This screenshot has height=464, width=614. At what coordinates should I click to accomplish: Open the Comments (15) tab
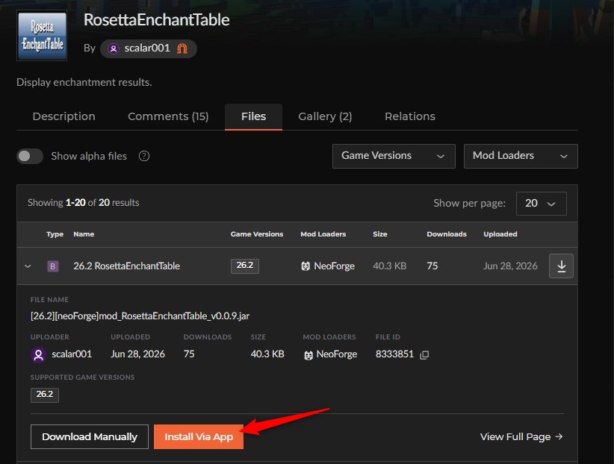coord(168,116)
